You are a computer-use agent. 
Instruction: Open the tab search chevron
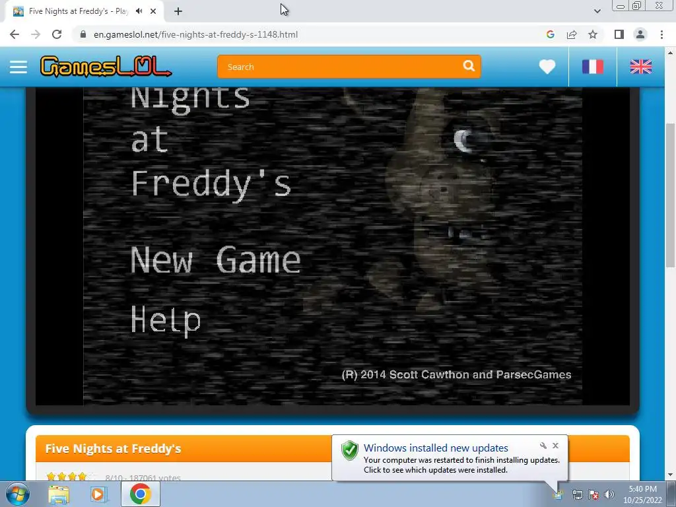point(597,11)
